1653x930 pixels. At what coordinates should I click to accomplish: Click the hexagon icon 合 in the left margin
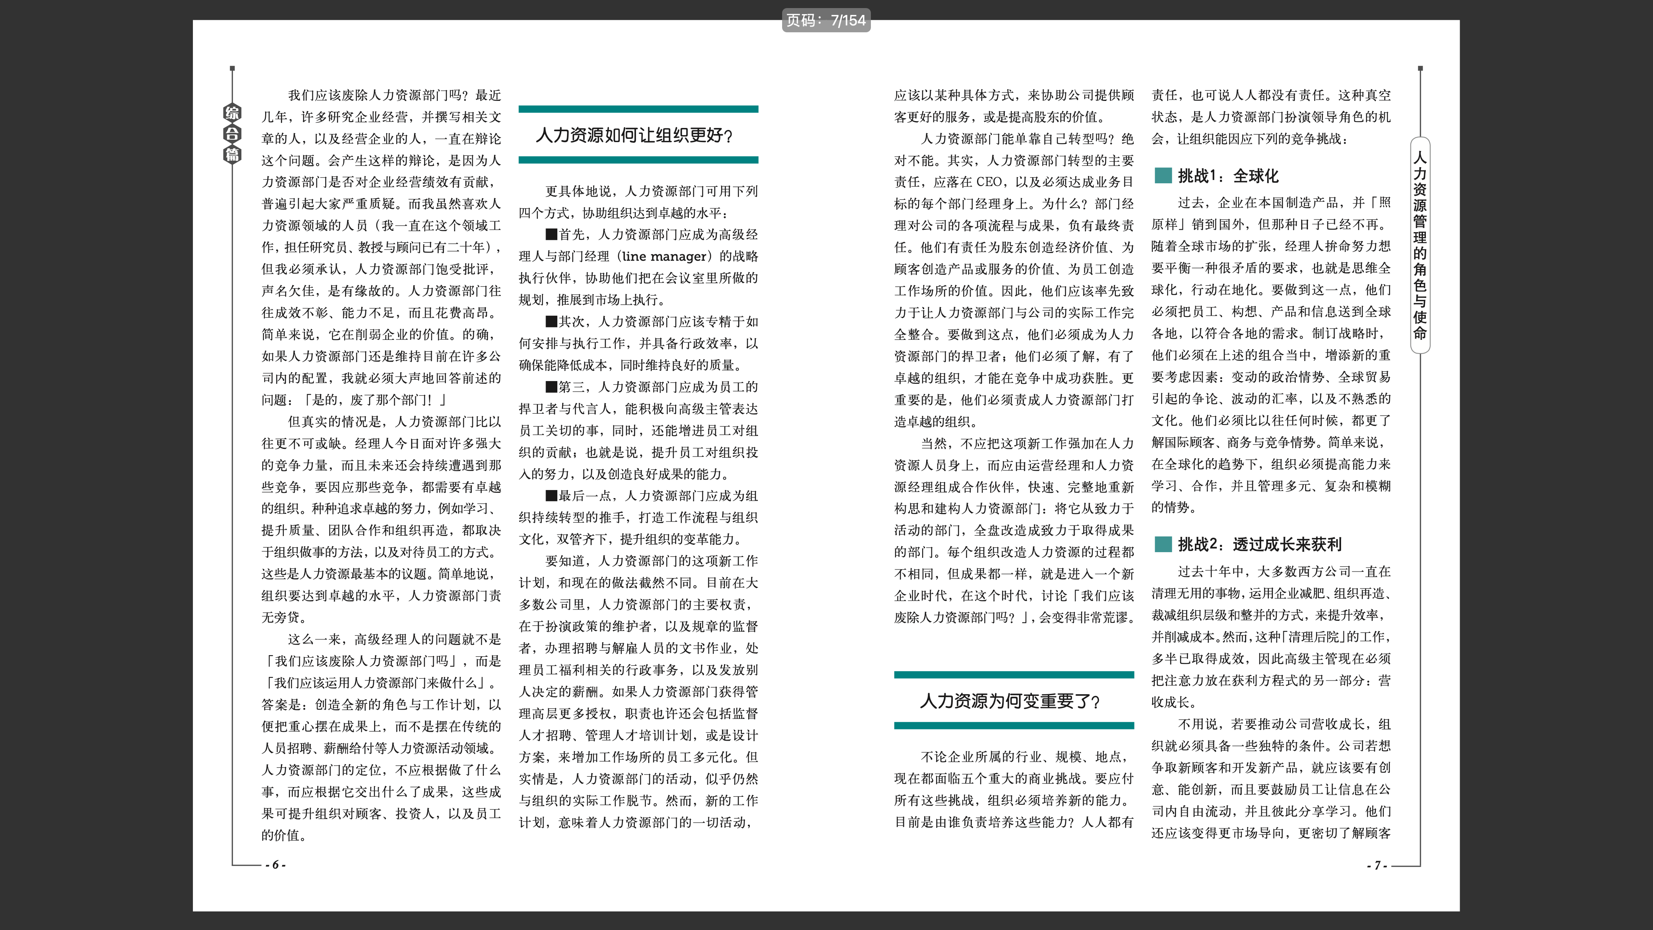(232, 134)
